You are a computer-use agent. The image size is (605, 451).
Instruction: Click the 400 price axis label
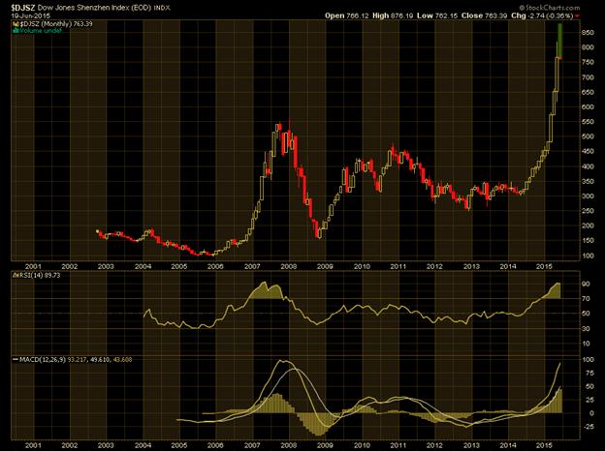588,166
